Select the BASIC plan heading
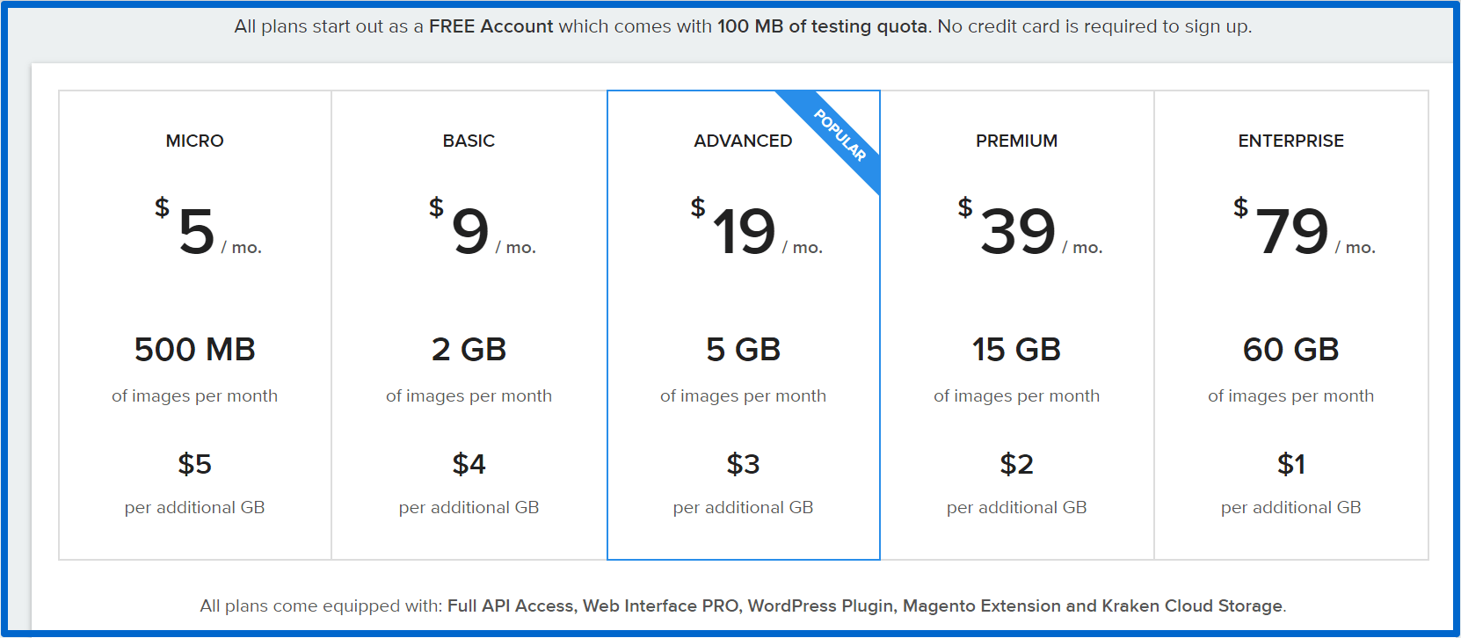 pyautogui.click(x=469, y=141)
